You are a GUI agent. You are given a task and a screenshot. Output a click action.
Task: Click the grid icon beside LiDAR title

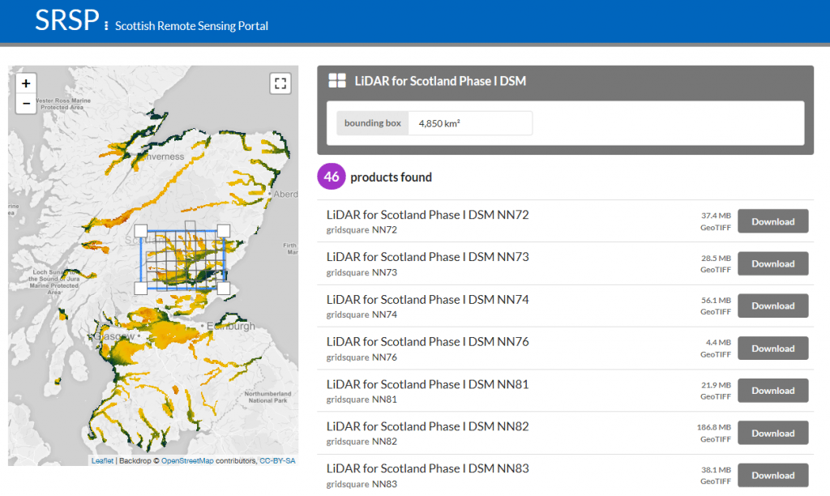click(337, 81)
